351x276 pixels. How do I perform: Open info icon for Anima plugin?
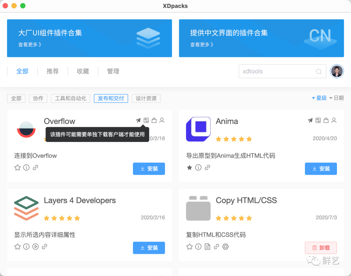(x=198, y=168)
